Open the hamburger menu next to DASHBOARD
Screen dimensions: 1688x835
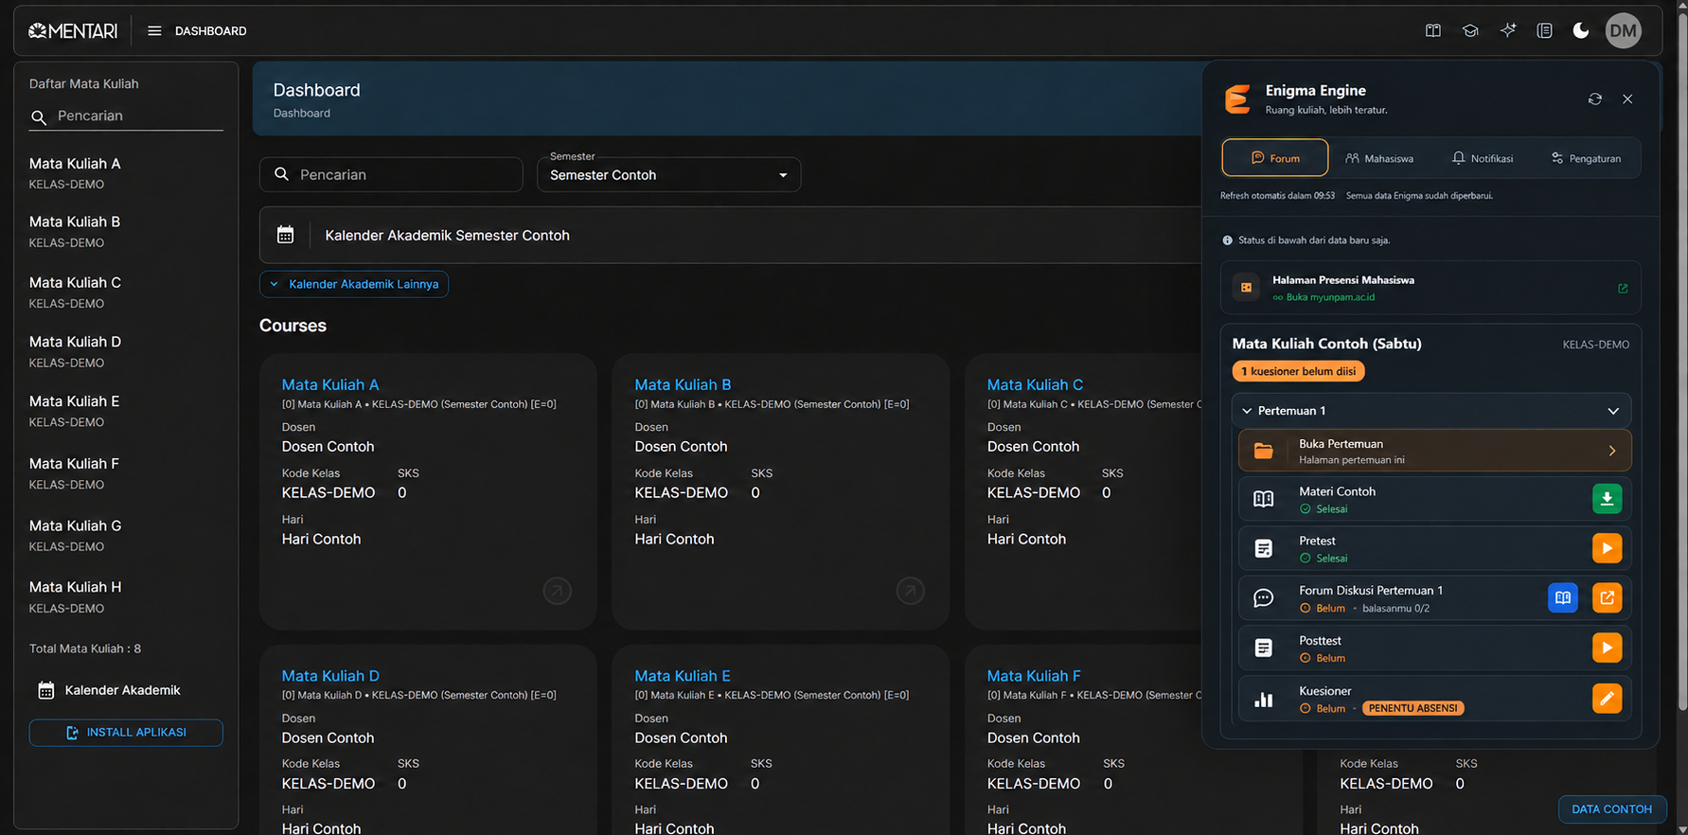pos(154,31)
